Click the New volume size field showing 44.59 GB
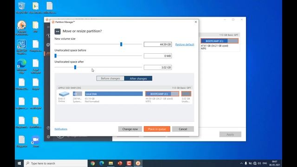This screenshot has height=167, width=297. (x=158, y=45)
